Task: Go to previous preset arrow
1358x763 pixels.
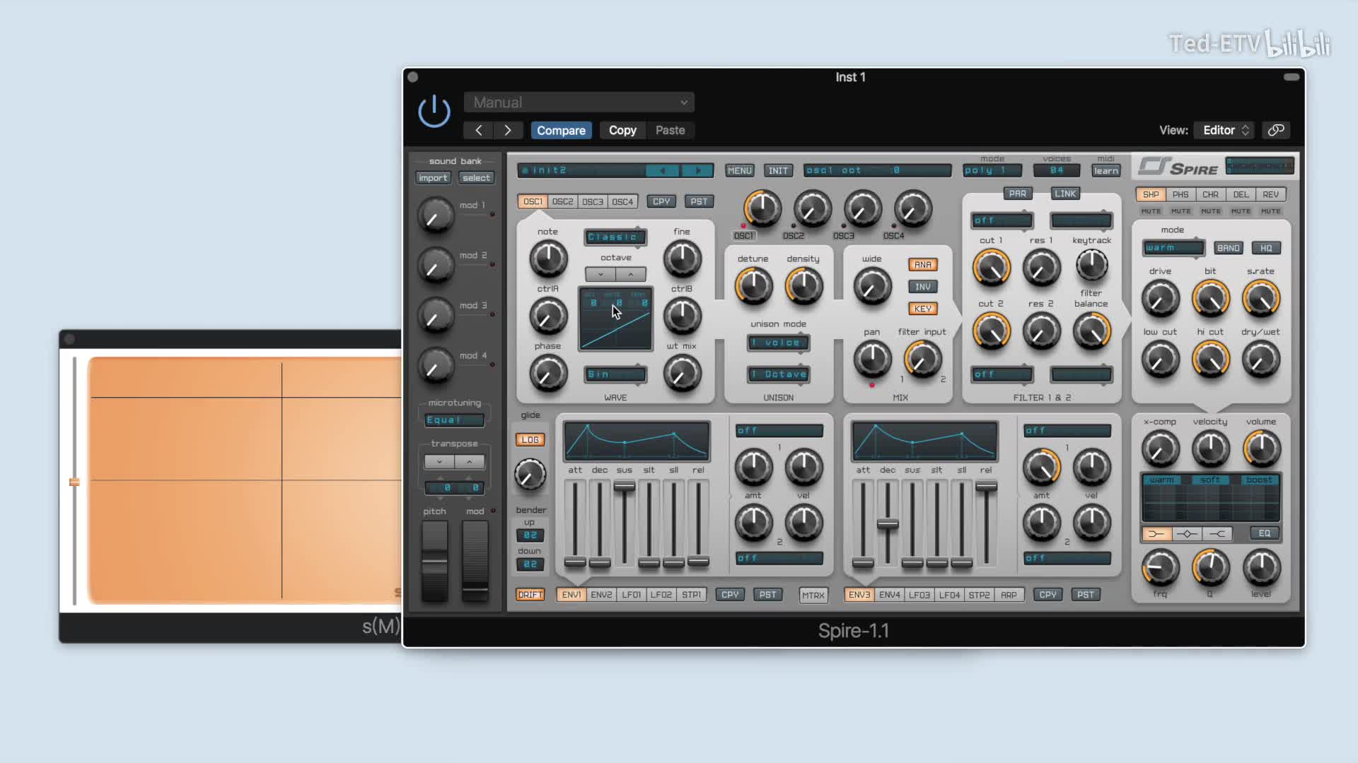Action: tap(479, 130)
